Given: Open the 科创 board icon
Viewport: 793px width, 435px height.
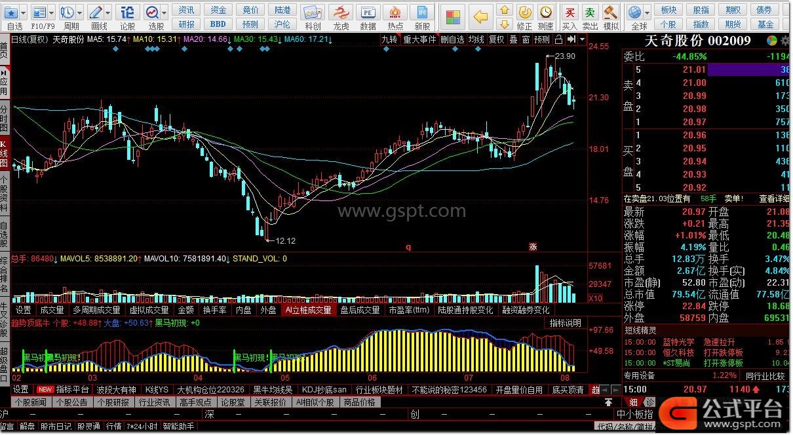Looking at the screenshot, I should click(313, 12).
